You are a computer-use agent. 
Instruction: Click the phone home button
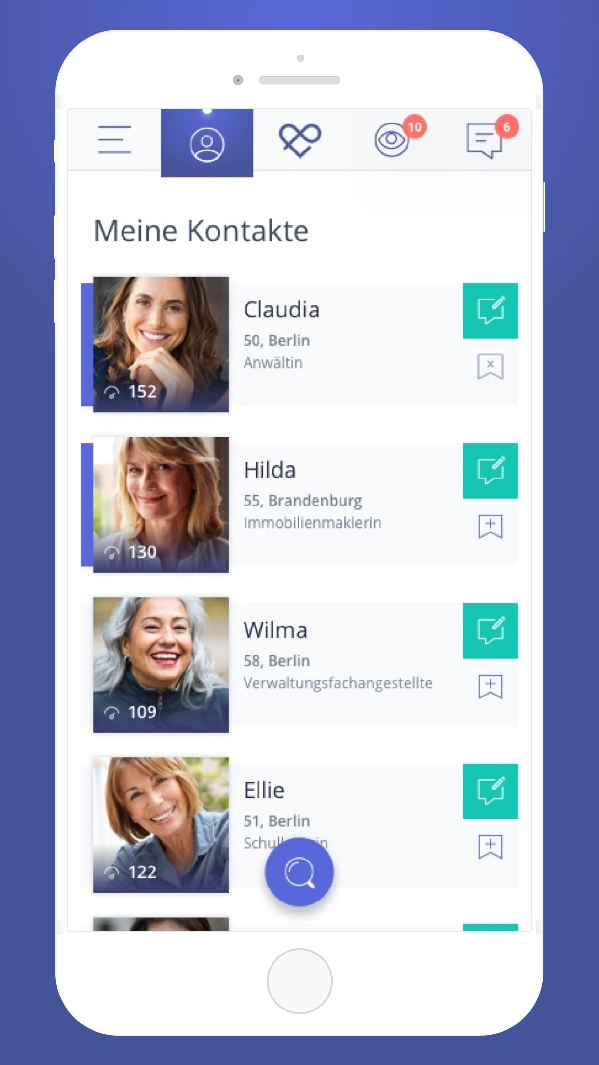click(299, 981)
